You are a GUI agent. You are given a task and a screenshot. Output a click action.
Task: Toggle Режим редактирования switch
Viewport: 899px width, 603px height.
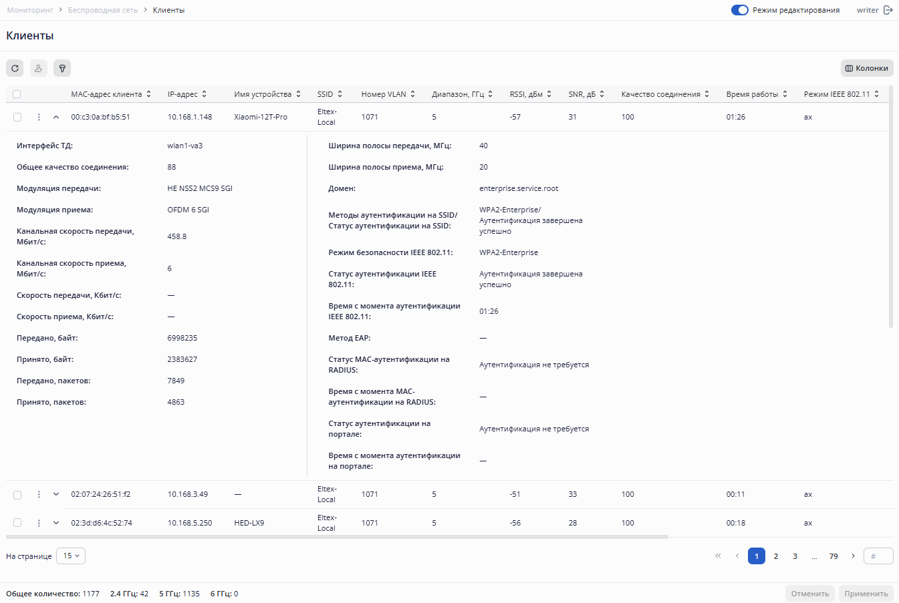[739, 10]
